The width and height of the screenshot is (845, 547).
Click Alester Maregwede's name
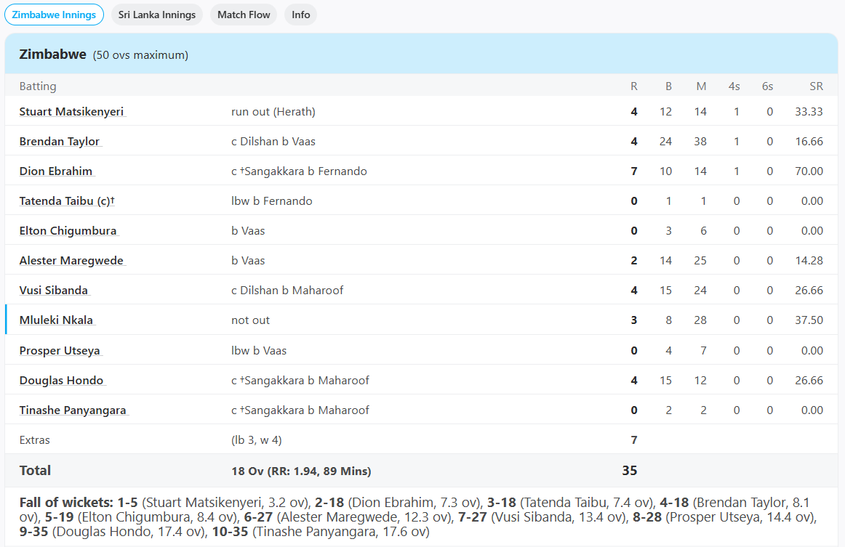tap(71, 261)
